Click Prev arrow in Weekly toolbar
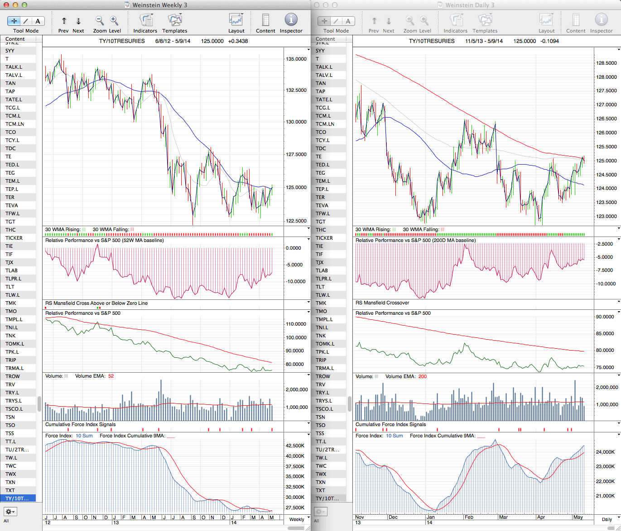621x531 pixels. 64,21
